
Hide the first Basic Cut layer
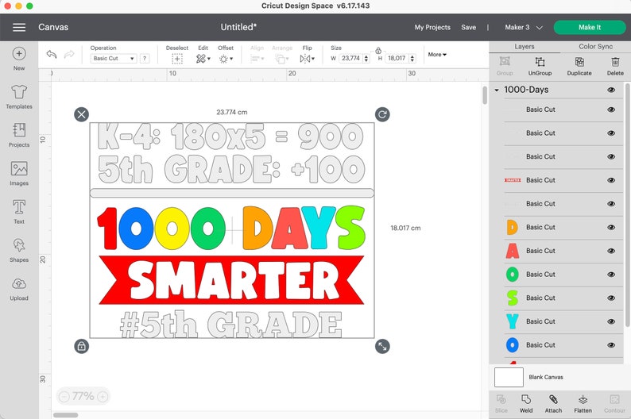tap(611, 110)
